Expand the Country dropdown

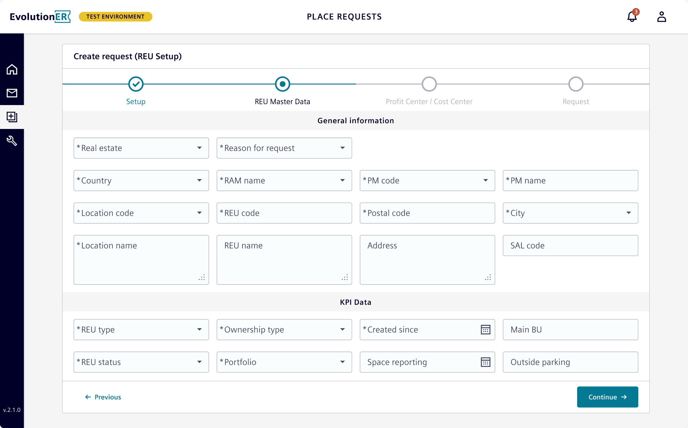(141, 181)
